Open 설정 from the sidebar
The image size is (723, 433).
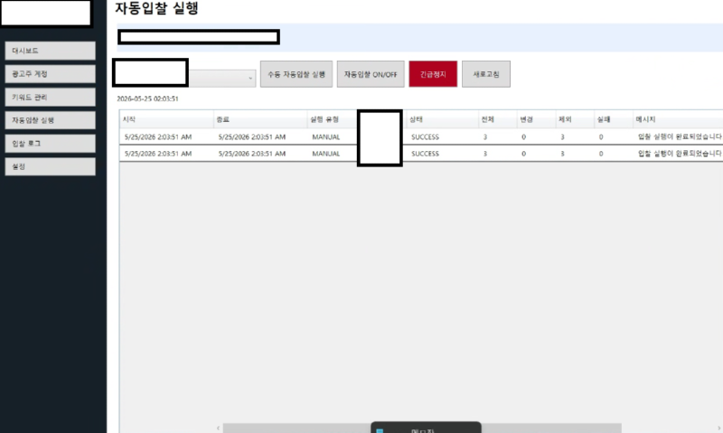(51, 166)
